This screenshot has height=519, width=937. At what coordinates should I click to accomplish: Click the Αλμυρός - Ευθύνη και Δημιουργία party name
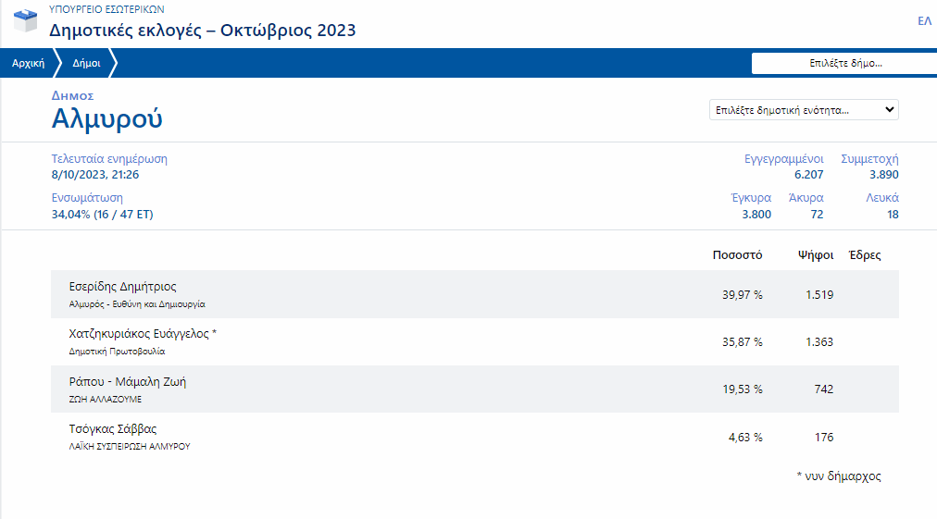(x=137, y=303)
